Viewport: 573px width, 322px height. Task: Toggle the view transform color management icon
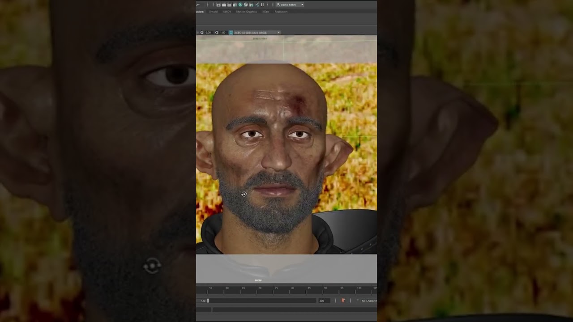pyautogui.click(x=231, y=33)
